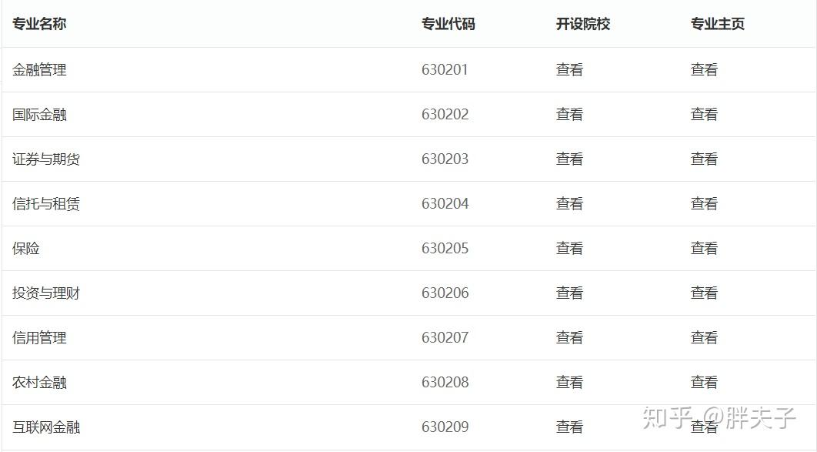The image size is (817, 452).
Task: View 开设院校 for 保险 major
Action: [x=569, y=248]
